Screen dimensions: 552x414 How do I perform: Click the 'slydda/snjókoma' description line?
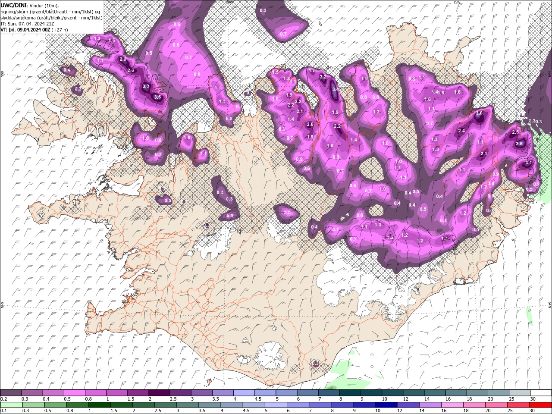click(50, 18)
